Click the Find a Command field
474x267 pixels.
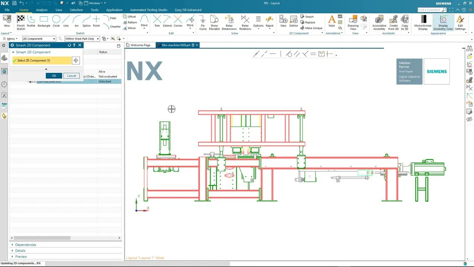432,10
